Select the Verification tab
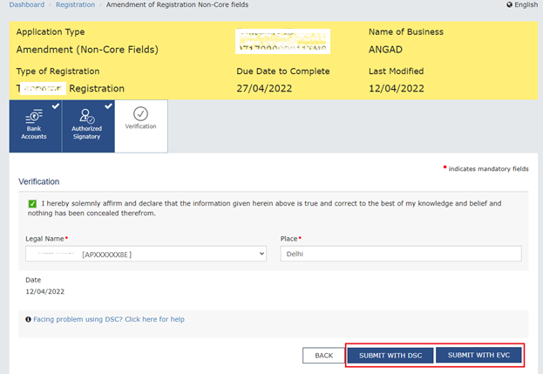The image size is (543, 374). [141, 126]
